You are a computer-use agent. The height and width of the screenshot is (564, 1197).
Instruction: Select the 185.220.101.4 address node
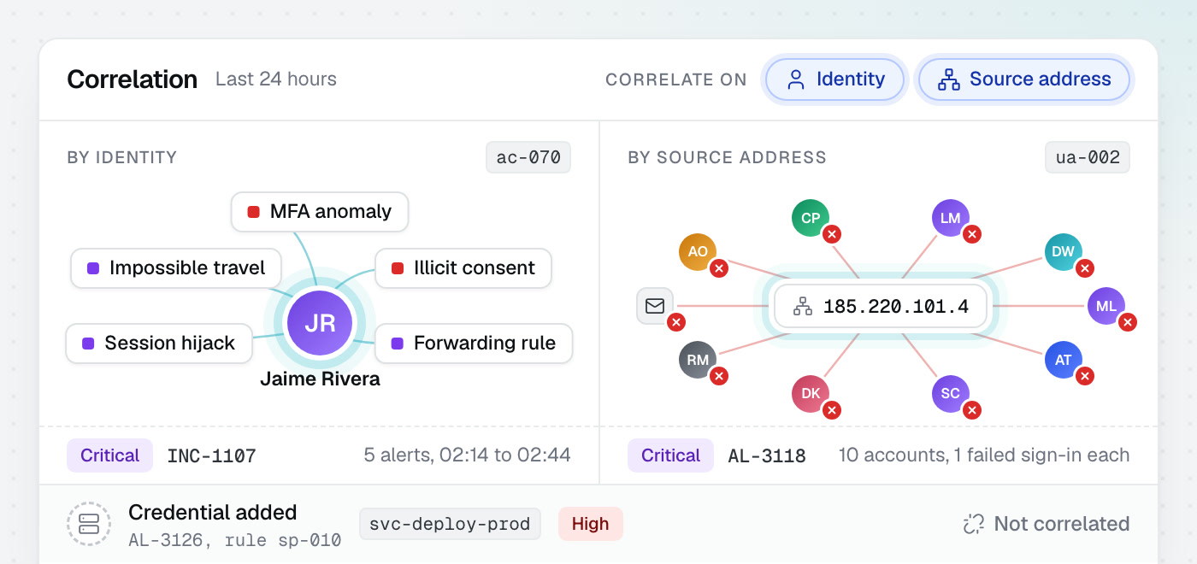click(881, 307)
